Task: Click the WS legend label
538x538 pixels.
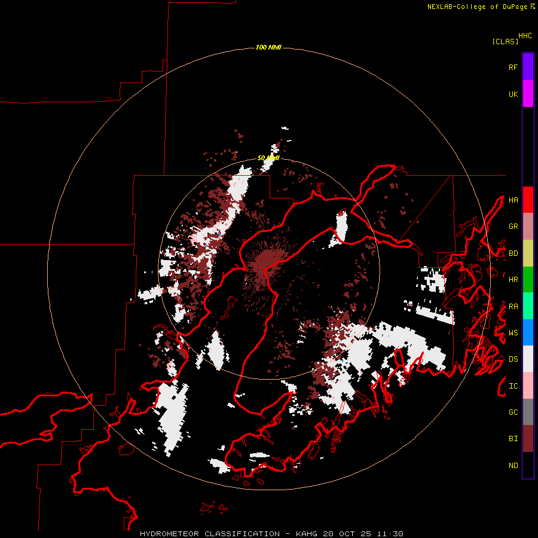Action: click(x=513, y=333)
